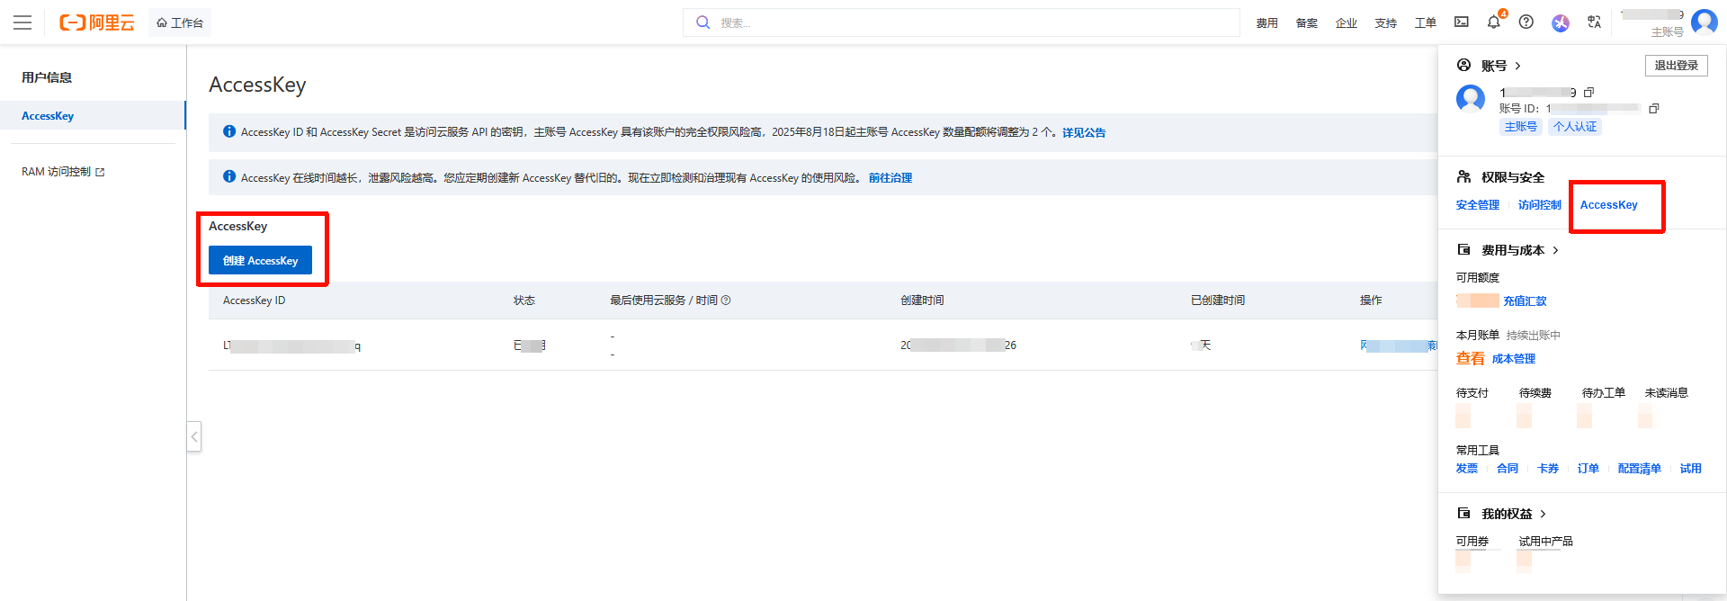Launch Cloud Shell terminal icon
Image resolution: width=1727 pixels, height=601 pixels.
[x=1462, y=22]
